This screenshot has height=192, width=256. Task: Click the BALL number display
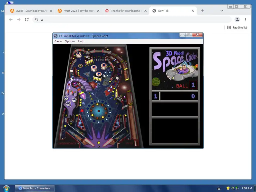pos(193,85)
